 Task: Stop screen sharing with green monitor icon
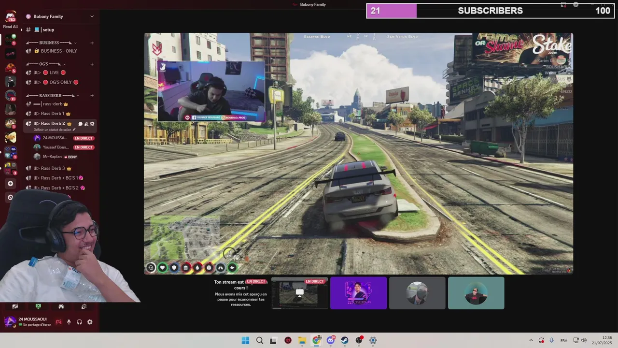38,306
